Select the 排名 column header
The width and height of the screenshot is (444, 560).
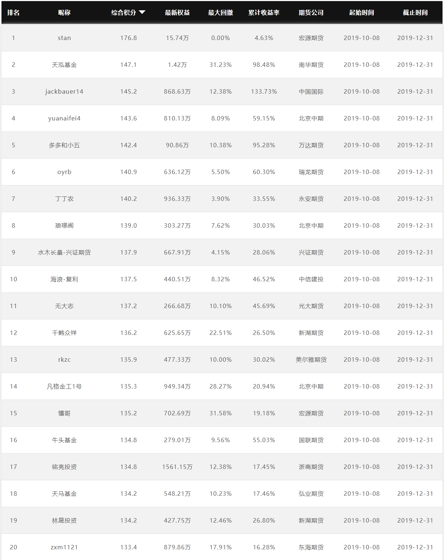coord(14,12)
